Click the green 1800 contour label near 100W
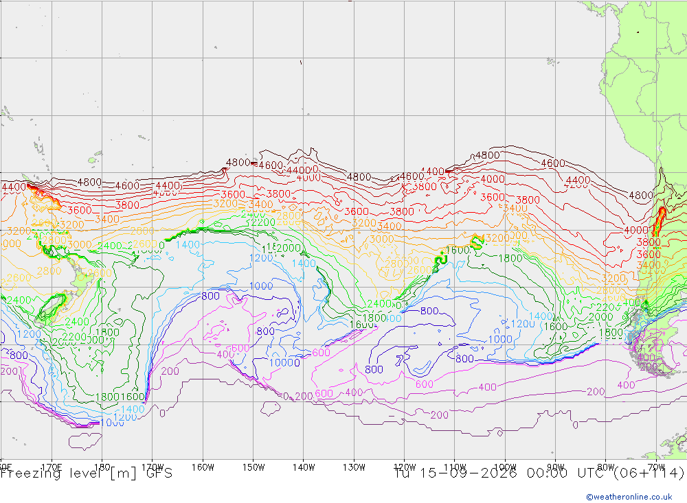687x503 pixels. [x=510, y=258]
